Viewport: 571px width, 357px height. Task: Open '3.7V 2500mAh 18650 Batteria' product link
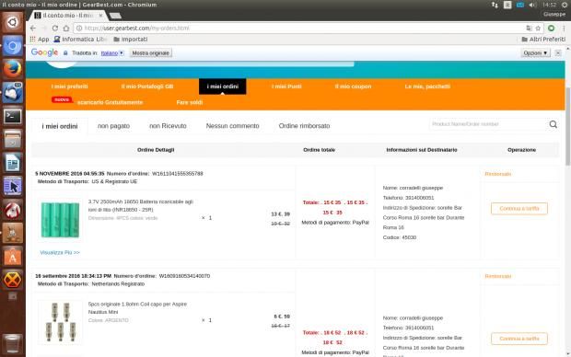(x=141, y=205)
